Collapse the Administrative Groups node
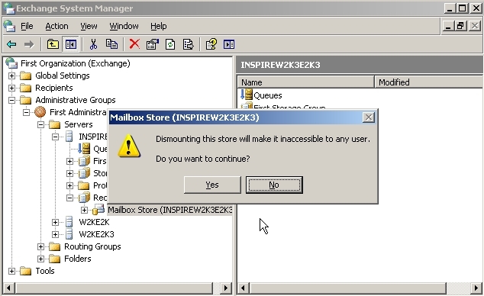Image resolution: width=484 pixels, height=296 pixels. pyautogui.click(x=11, y=100)
